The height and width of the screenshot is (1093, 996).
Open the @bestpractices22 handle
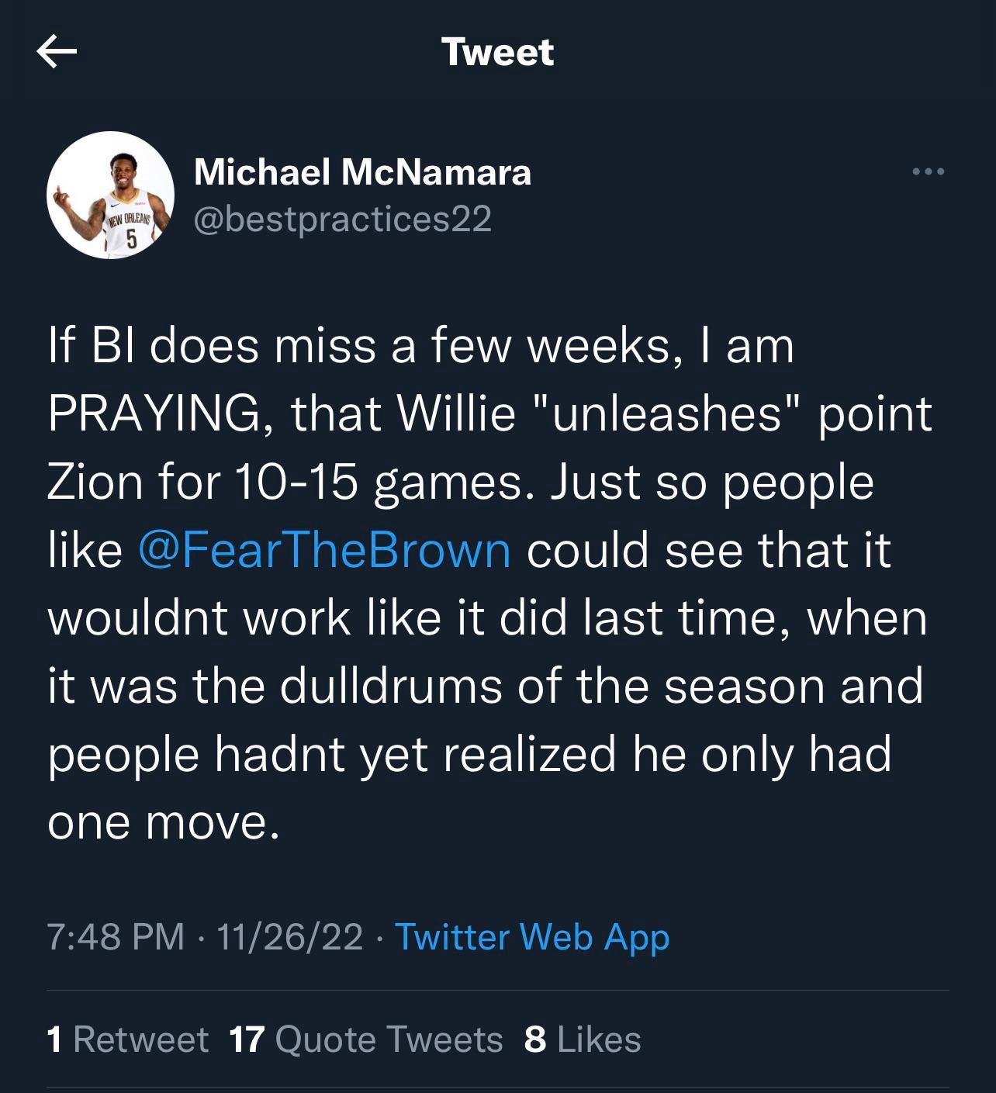(x=342, y=219)
